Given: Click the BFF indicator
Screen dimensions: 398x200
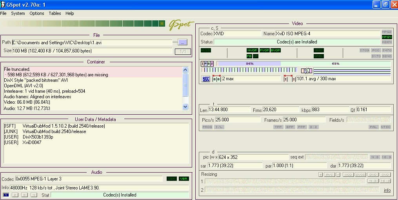Looking at the screenshot, I should (x=290, y=127).
